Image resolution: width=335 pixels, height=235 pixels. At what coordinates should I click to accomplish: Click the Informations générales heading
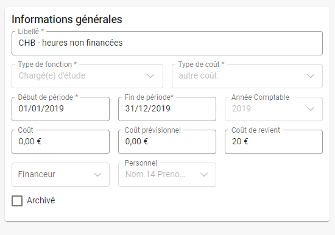pos(67,19)
